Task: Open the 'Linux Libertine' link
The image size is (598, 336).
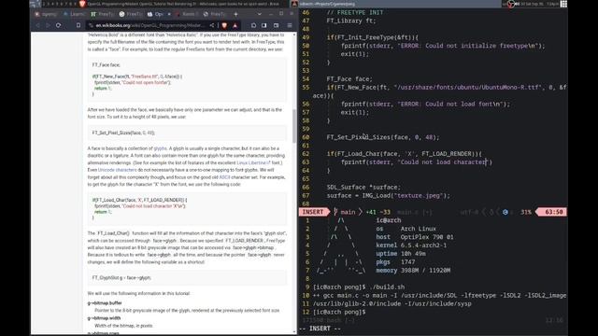Action: [x=253, y=162]
